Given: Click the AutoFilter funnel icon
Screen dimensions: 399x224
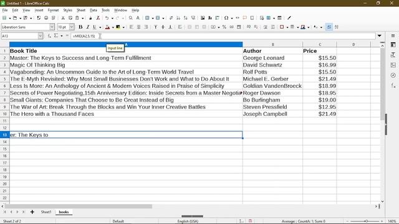Looking at the screenshot, I should (x=193, y=18).
